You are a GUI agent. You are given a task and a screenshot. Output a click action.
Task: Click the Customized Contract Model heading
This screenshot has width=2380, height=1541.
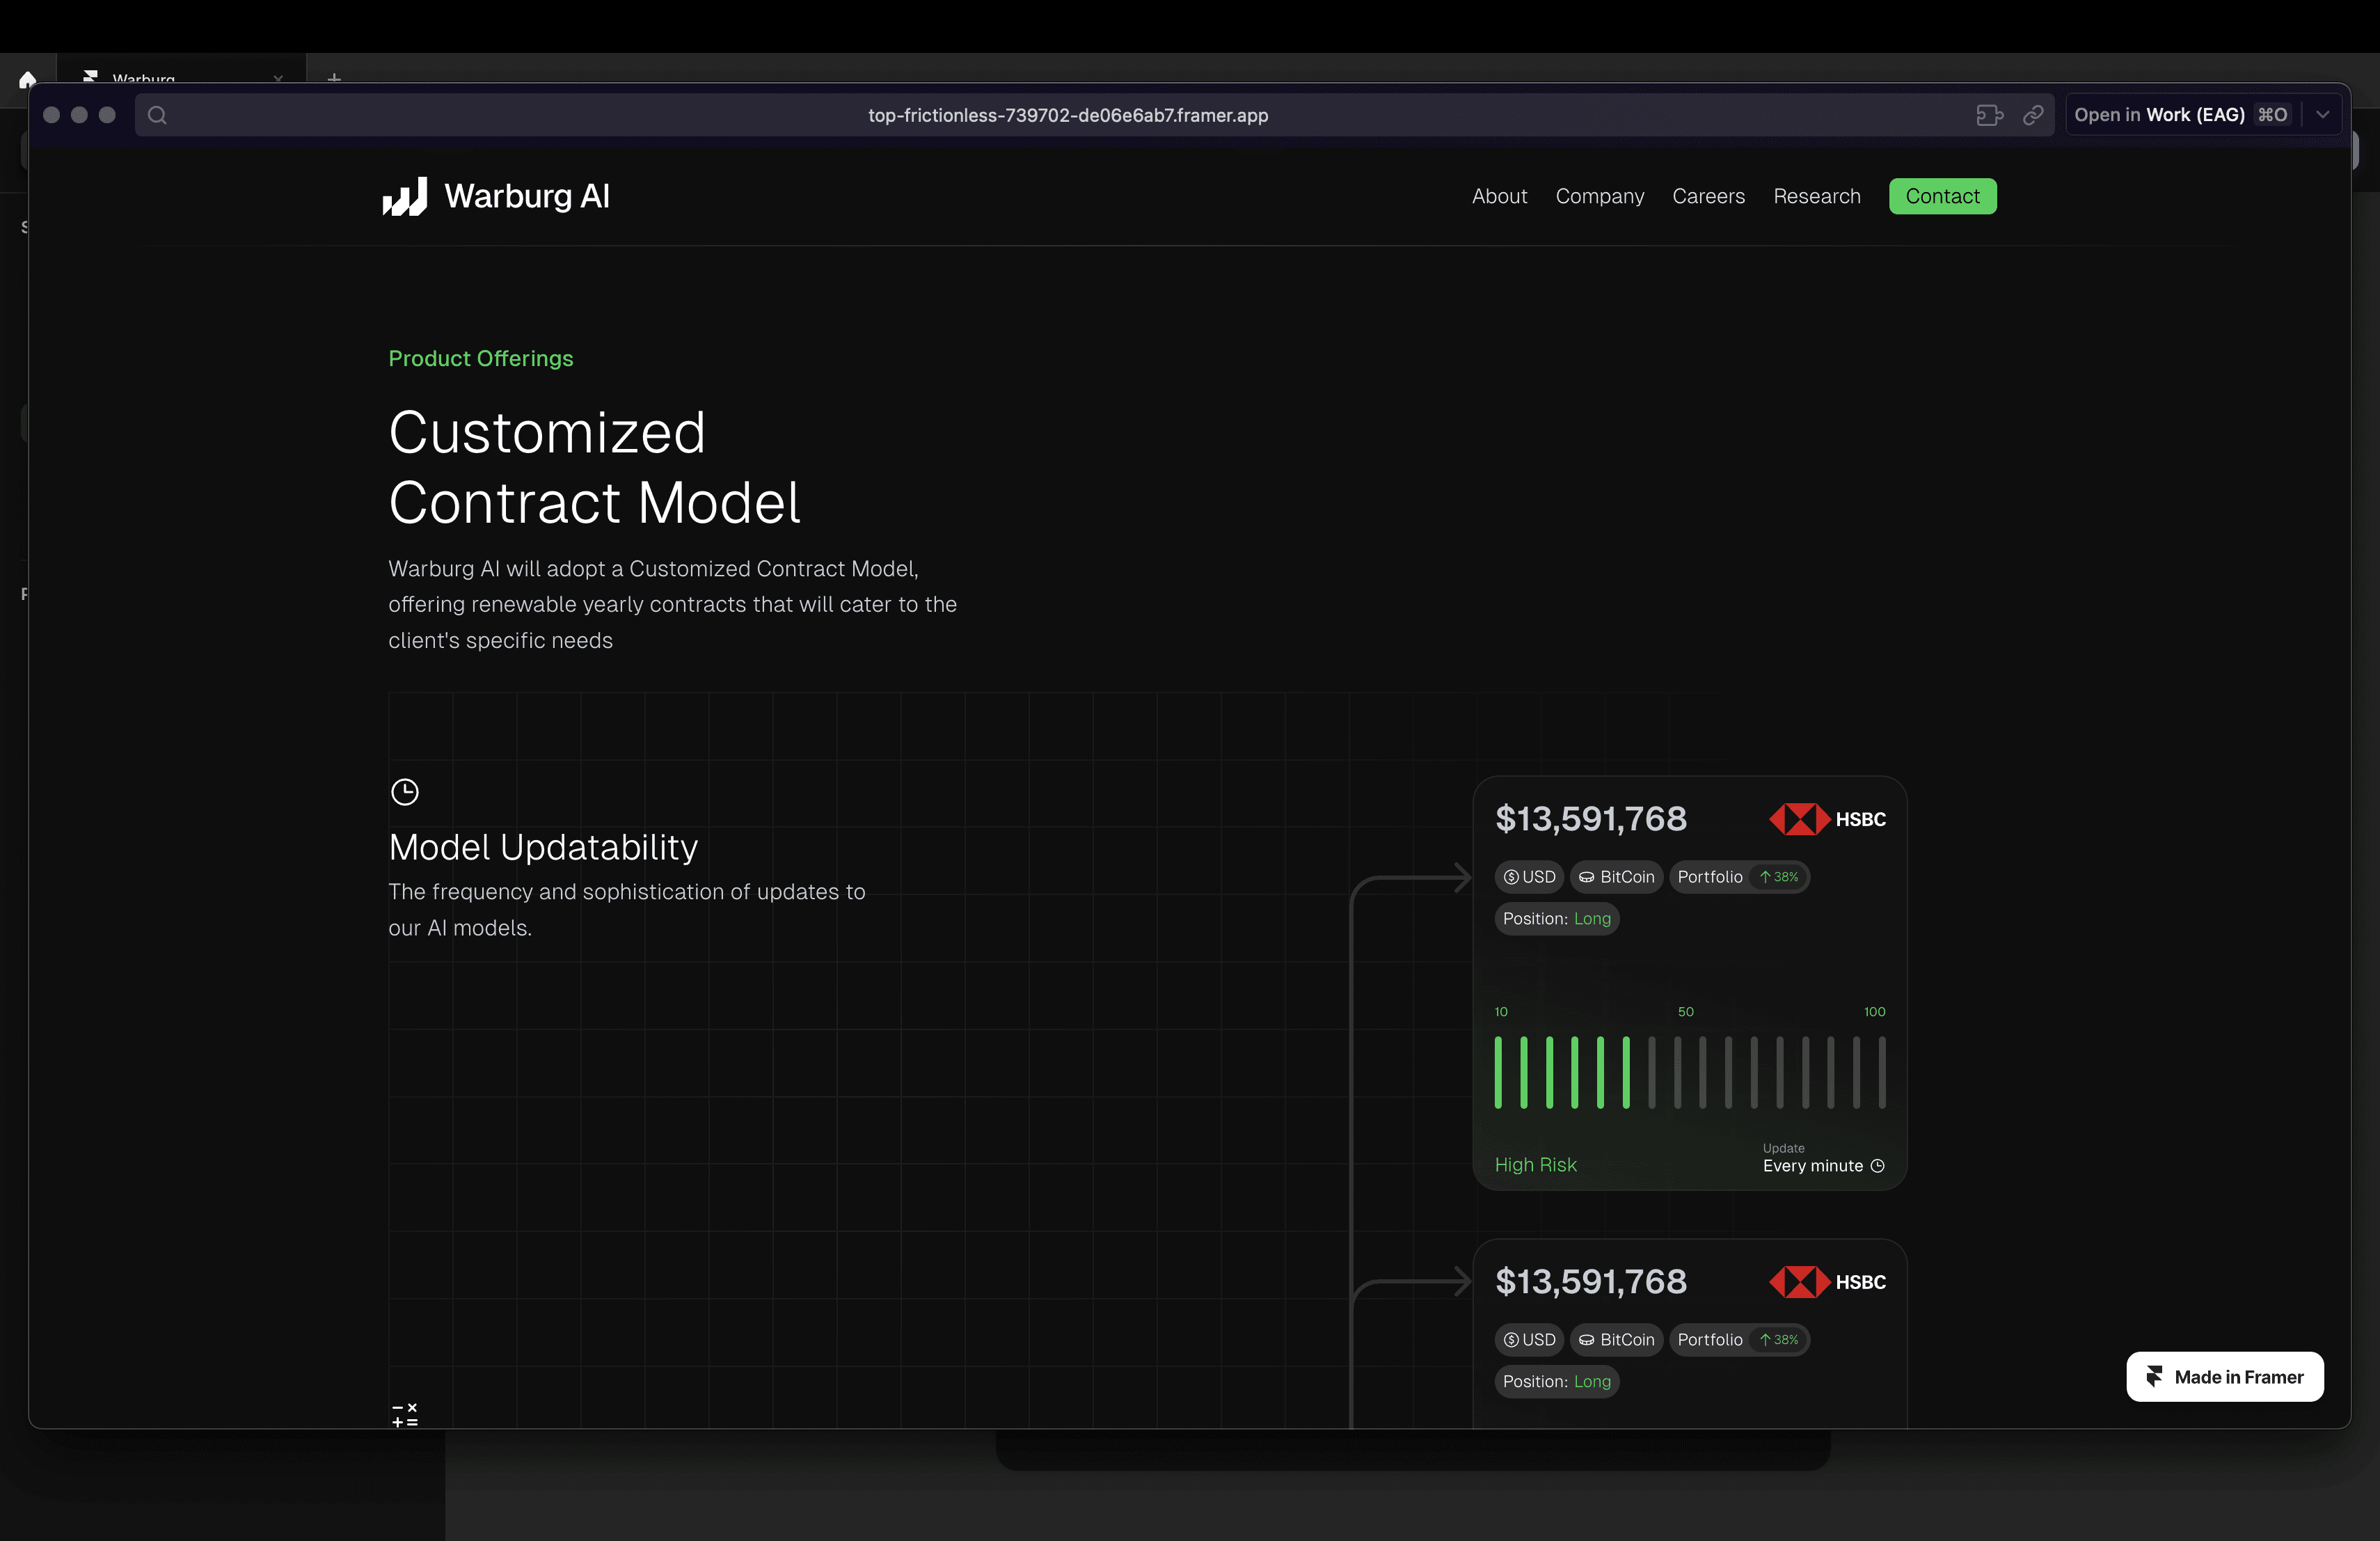coord(594,467)
